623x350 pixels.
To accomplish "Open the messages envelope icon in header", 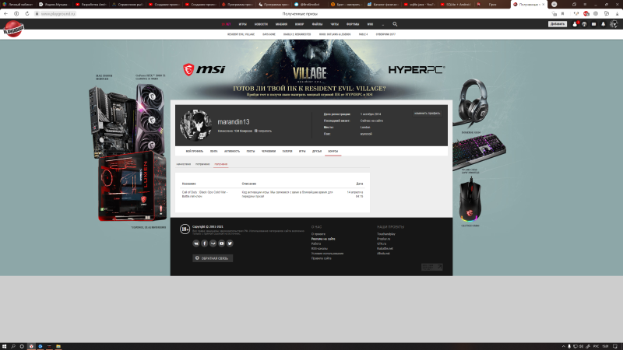I will point(593,24).
